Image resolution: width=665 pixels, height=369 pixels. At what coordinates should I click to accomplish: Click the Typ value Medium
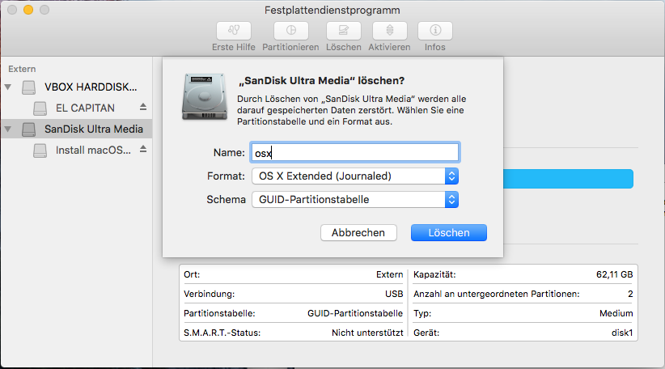[616, 313]
